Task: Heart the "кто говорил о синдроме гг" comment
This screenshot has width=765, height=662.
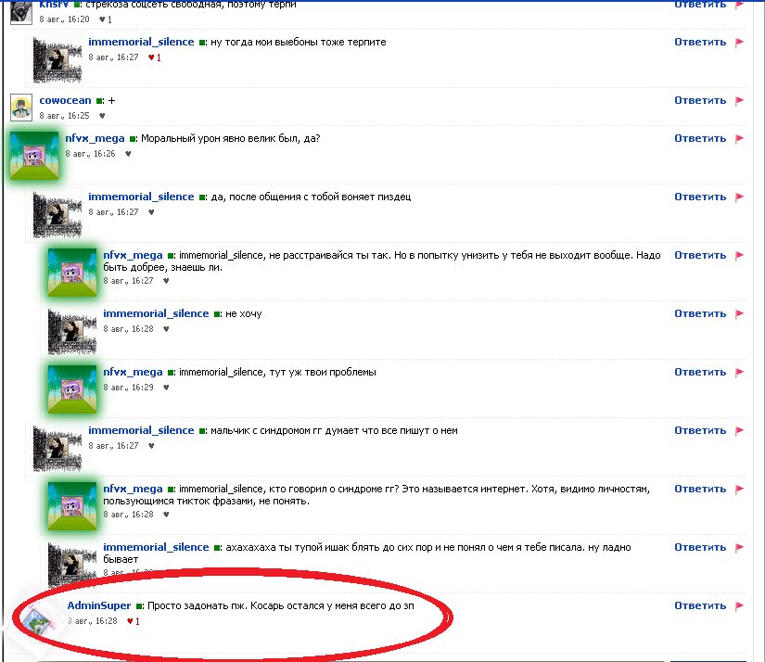Action: click(166, 515)
